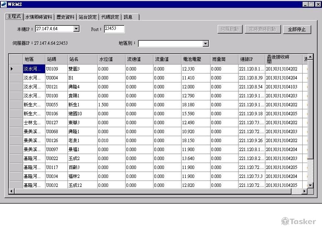Screen dimensions: 322x229
Task: Select the 代碼設定 tab
Action: (110, 17)
